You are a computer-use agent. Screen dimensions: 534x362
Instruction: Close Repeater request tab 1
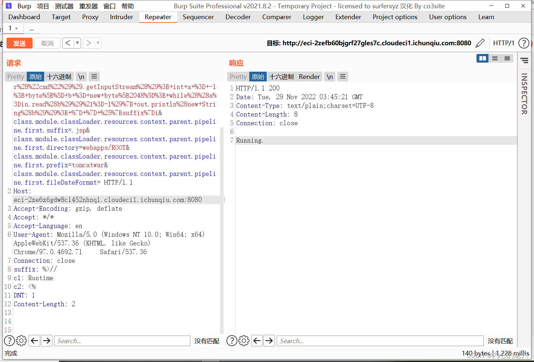point(16,28)
